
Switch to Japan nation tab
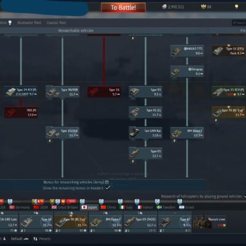(89, 207)
